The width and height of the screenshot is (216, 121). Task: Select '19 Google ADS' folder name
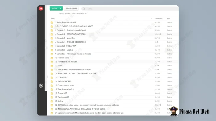61,93
